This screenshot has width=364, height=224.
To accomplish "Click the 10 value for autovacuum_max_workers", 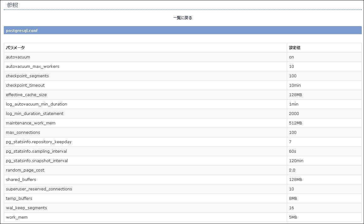I will [291, 67].
